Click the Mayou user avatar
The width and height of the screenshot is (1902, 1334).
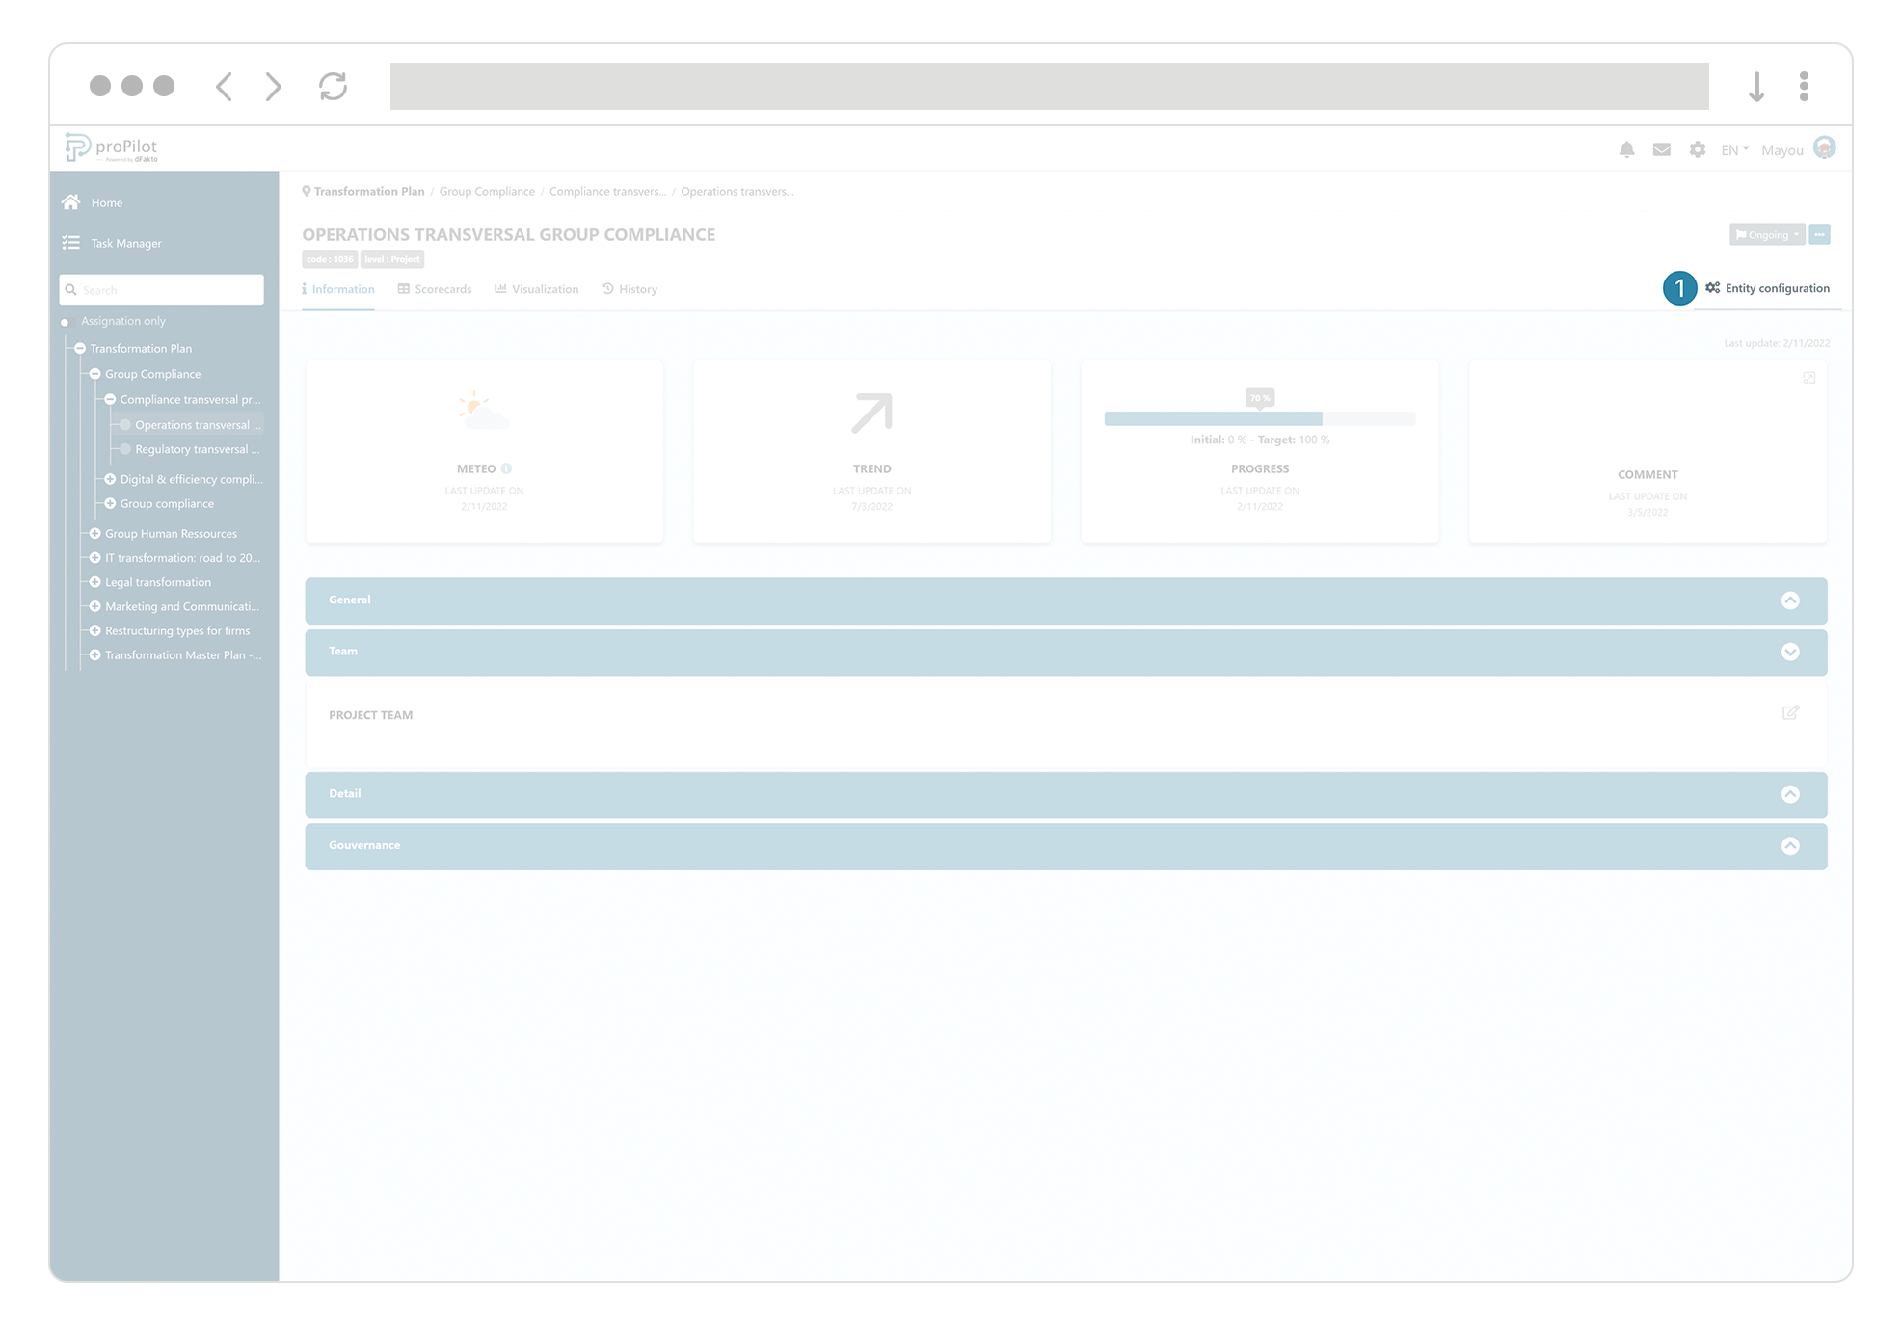click(1824, 147)
